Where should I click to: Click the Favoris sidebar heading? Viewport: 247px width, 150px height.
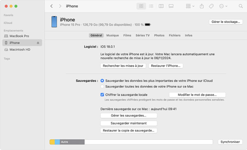pos(9,15)
